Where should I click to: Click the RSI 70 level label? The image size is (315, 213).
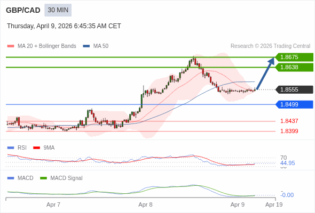click(283, 158)
